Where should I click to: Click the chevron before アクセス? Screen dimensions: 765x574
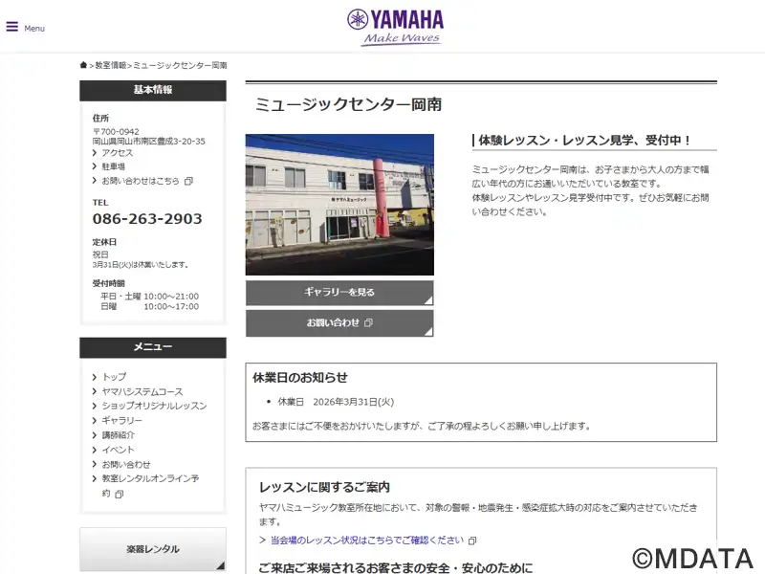(94, 153)
